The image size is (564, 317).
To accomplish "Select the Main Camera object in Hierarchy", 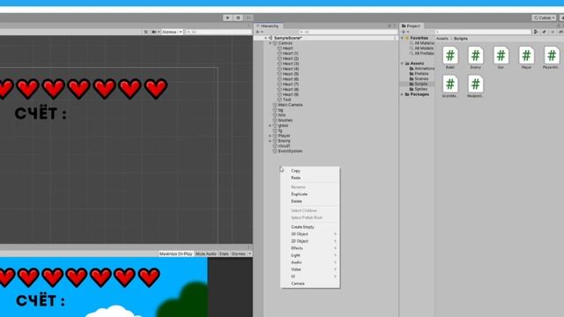I will coord(287,105).
